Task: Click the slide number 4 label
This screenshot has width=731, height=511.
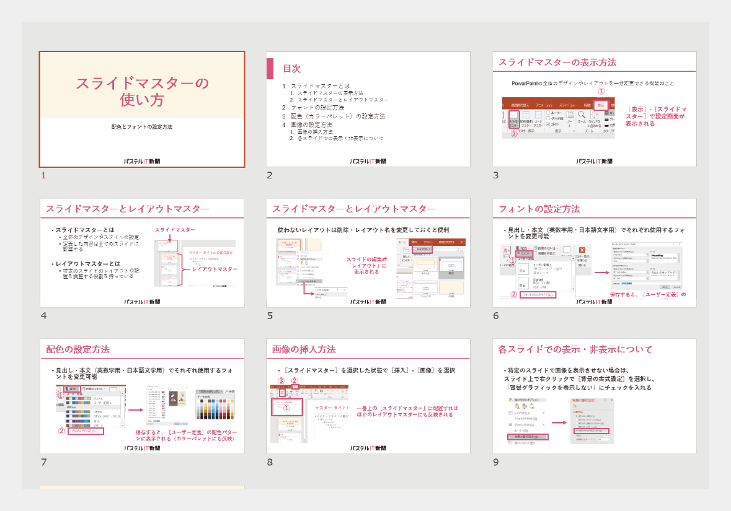Action: tap(44, 316)
